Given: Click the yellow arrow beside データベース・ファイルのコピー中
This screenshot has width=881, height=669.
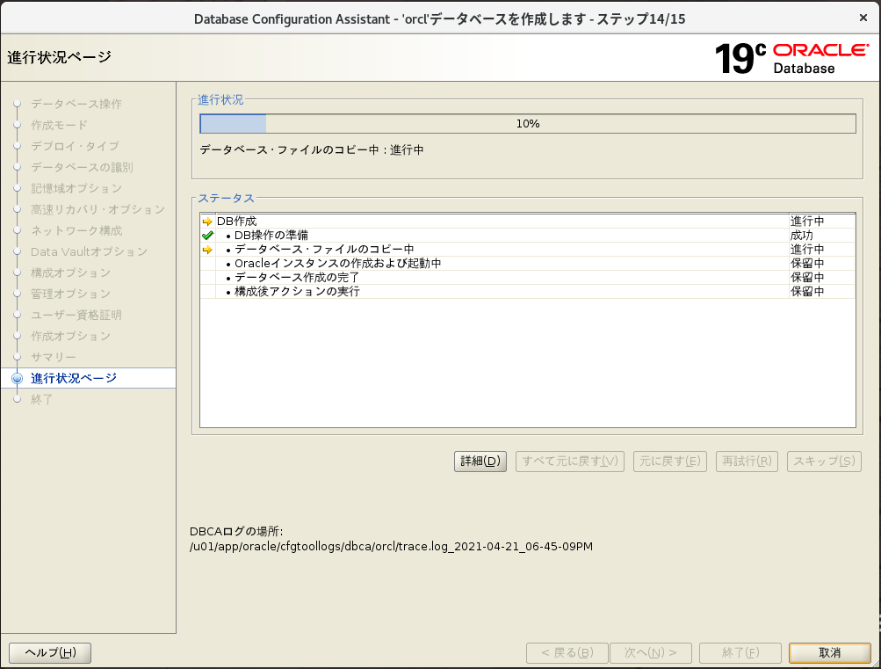Looking at the screenshot, I should 207,250.
